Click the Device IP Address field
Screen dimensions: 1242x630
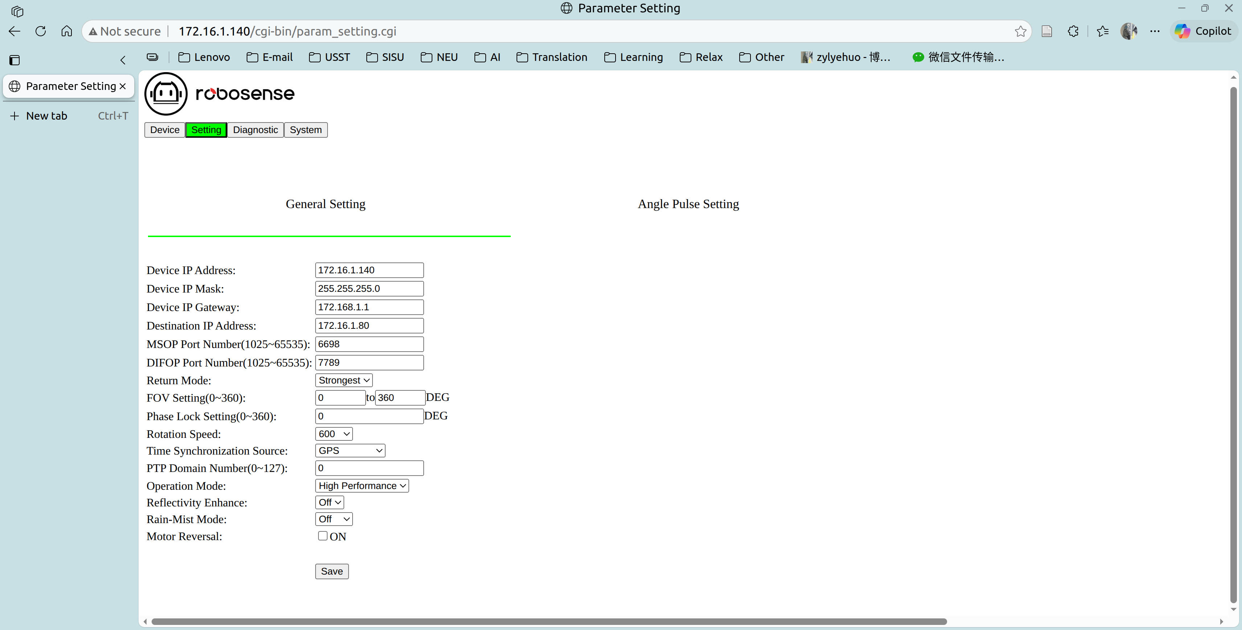[369, 270]
